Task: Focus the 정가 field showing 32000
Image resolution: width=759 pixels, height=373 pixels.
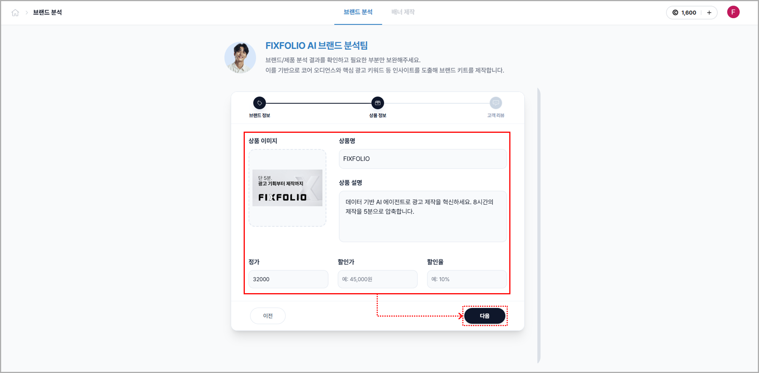Action: [288, 279]
